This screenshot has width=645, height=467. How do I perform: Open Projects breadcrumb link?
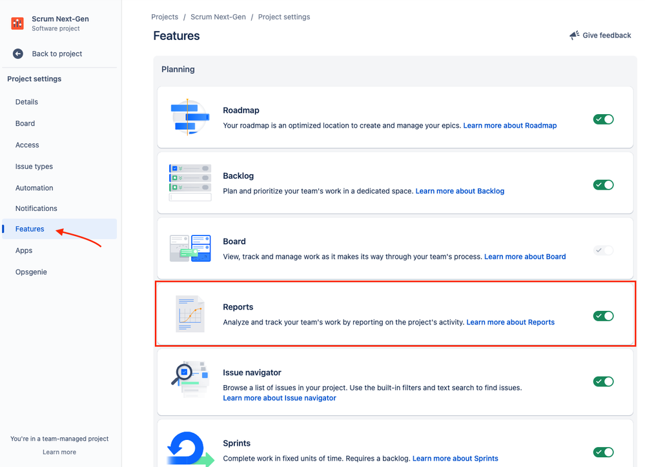[x=165, y=17]
